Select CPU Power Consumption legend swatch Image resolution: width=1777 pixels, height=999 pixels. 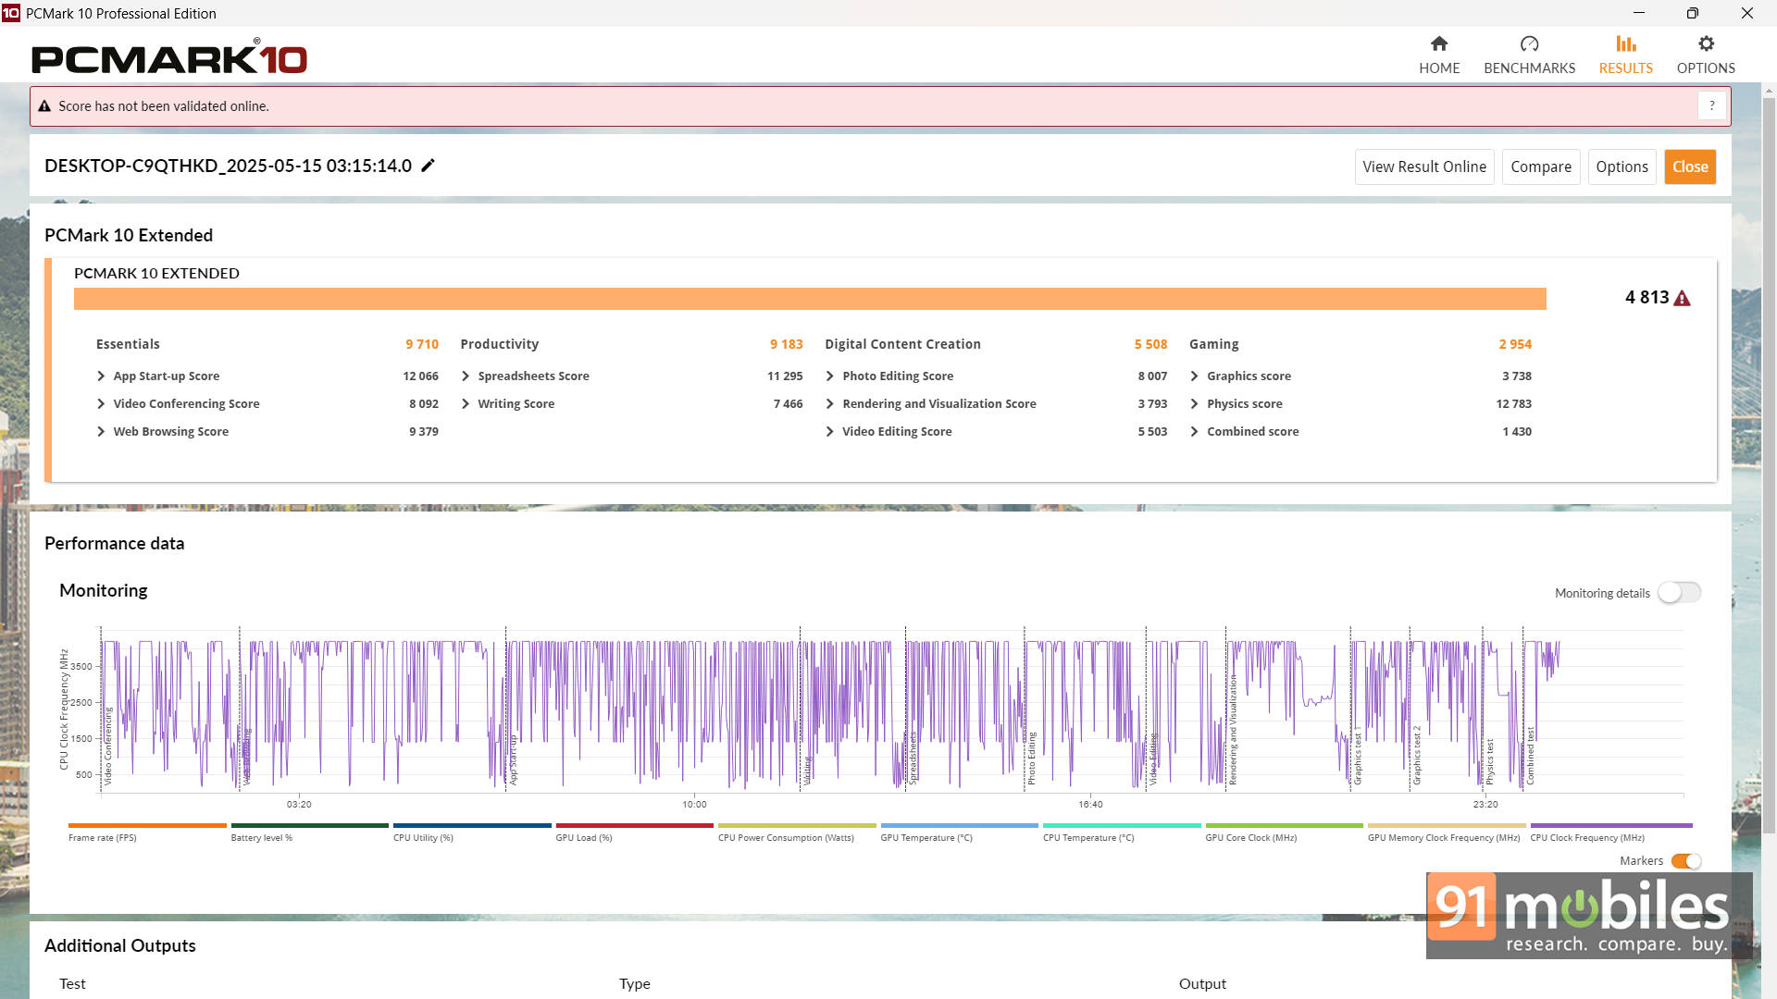pos(797,825)
